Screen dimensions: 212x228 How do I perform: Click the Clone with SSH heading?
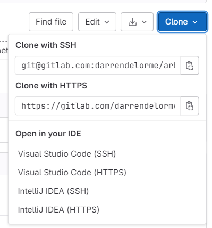(x=46, y=45)
